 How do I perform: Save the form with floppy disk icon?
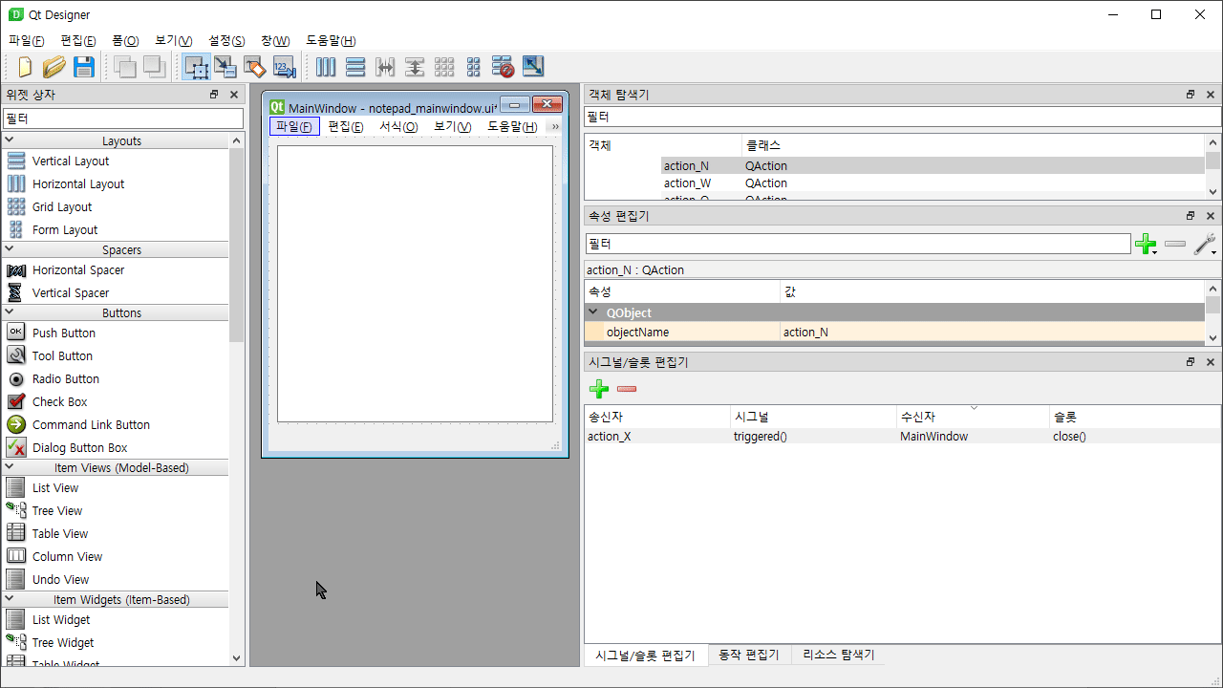coord(84,67)
